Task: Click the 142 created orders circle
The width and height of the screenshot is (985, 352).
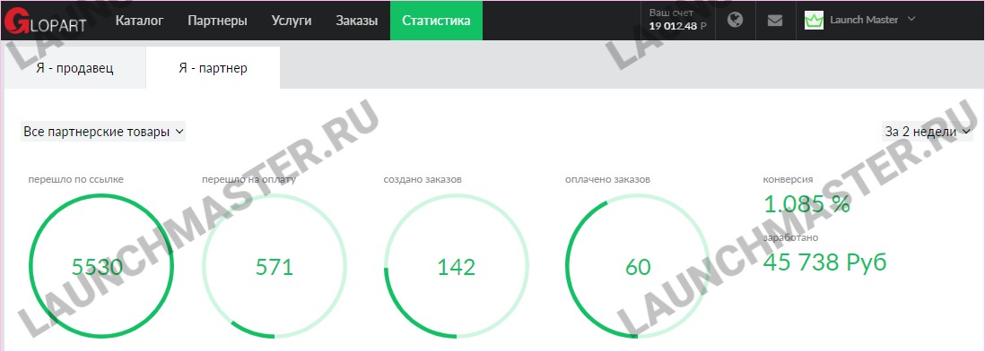Action: 456,266
